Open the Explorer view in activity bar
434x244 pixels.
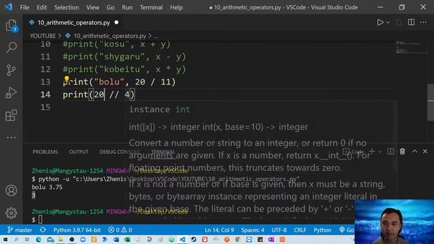[11, 26]
